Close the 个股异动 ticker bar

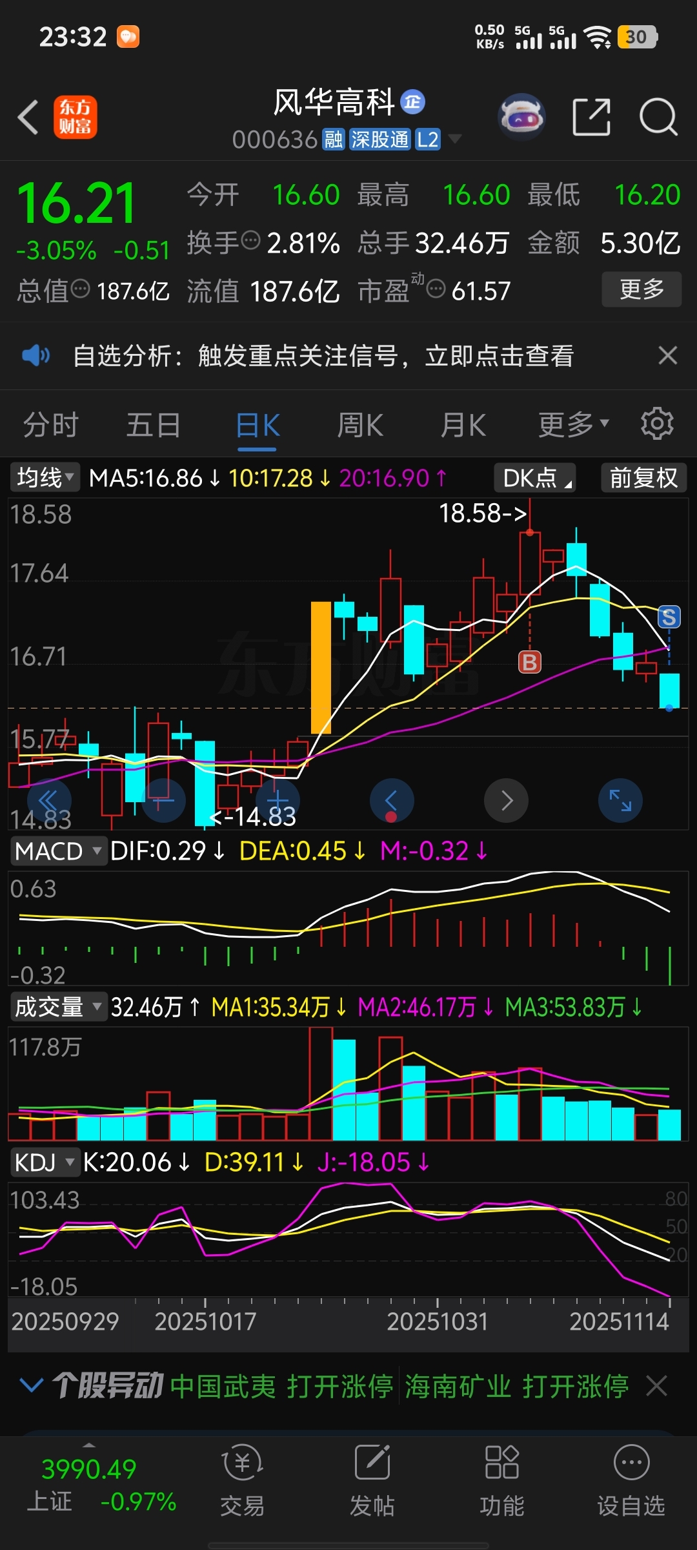657,1385
